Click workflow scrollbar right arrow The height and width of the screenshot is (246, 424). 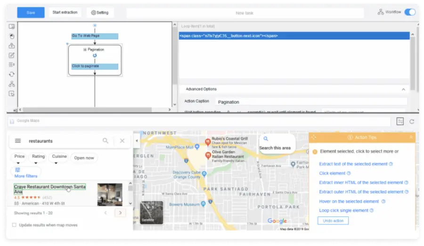(170, 110)
